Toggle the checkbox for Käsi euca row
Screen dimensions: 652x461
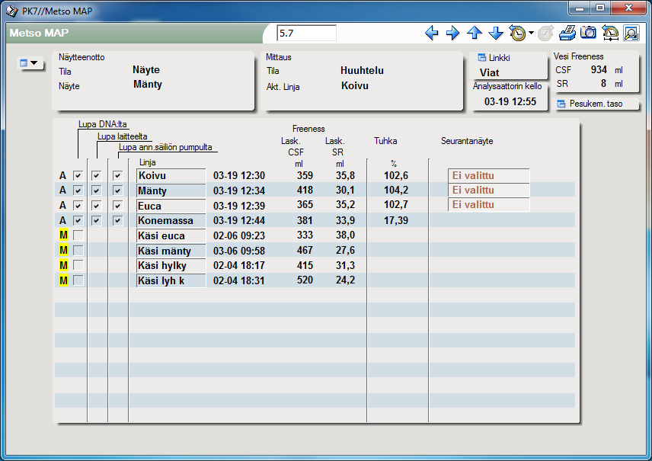point(78,235)
